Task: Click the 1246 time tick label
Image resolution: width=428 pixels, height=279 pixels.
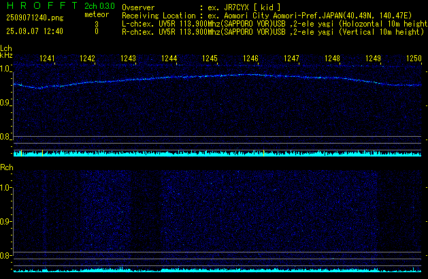Action: click(250, 59)
